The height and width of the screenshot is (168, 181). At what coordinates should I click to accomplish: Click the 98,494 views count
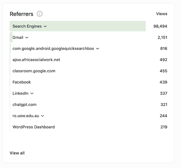pyautogui.click(x=160, y=26)
